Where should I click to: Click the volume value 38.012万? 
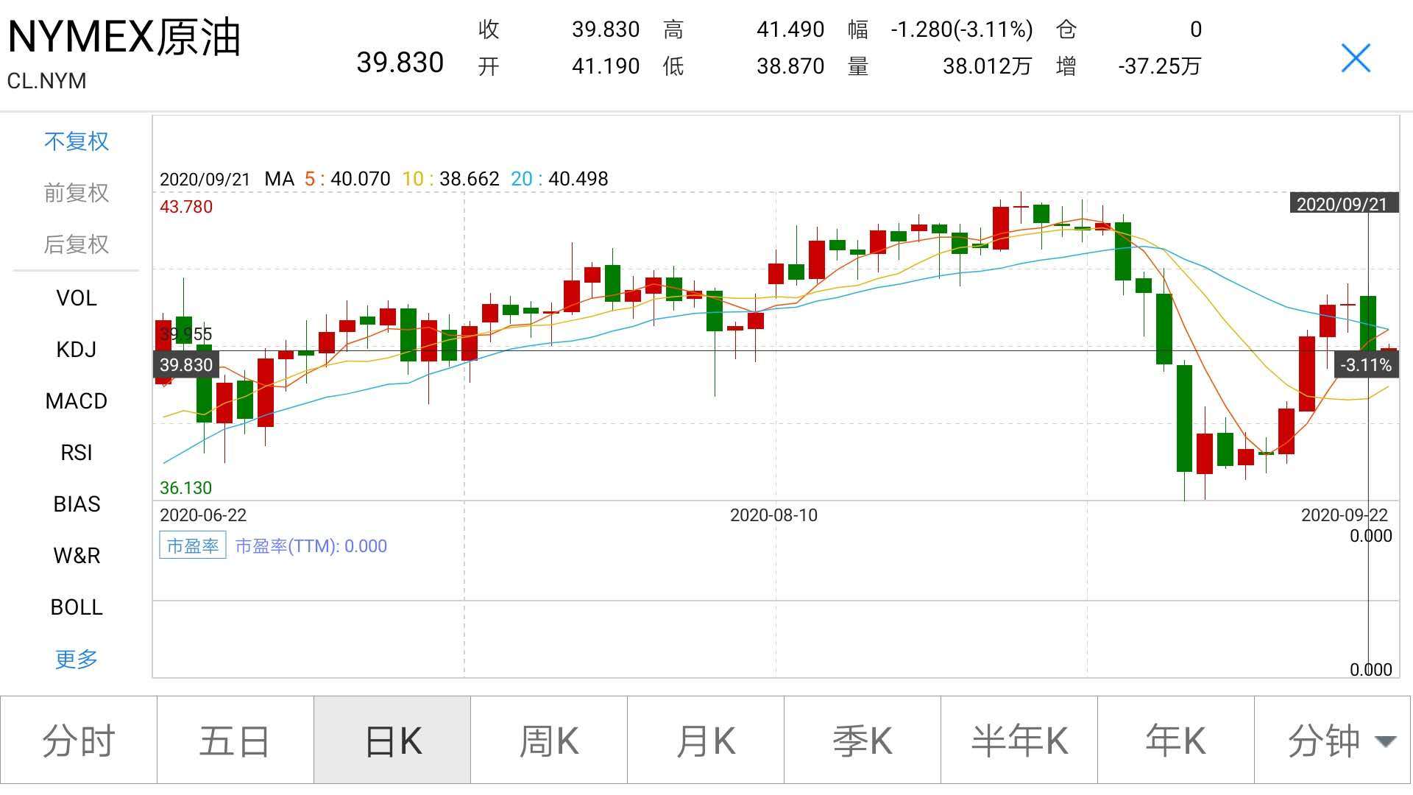[987, 66]
